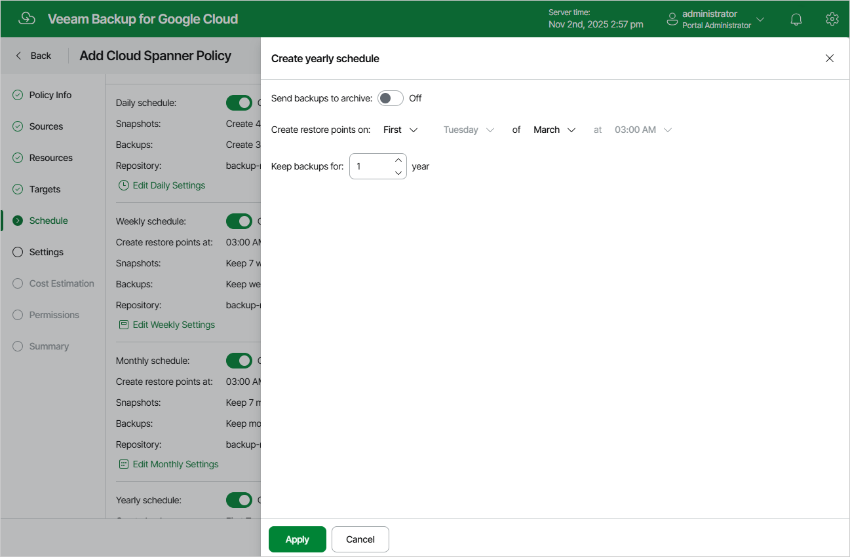Open the configuration gear icon
Viewport: 850px width, 557px height.
832,19
